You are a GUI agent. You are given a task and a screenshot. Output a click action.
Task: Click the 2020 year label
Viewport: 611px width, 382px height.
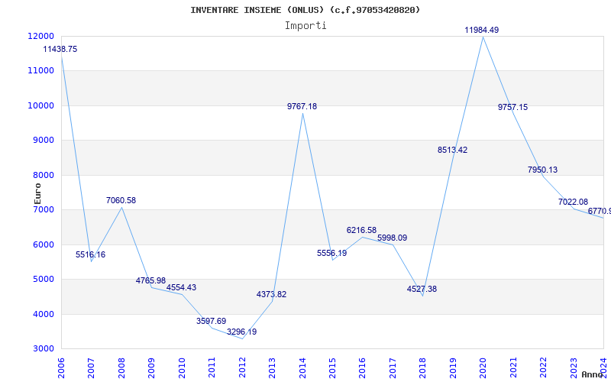coord(483,367)
